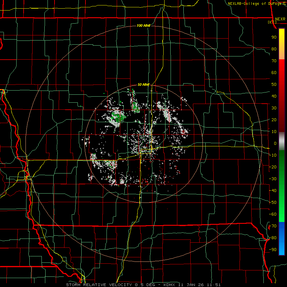
Task: Click the -90 scale value
Action: pyautogui.click(x=273, y=250)
